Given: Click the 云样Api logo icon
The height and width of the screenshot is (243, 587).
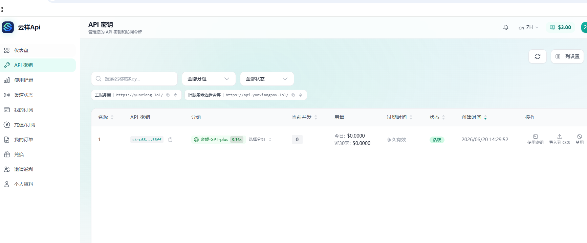Looking at the screenshot, I should [8, 27].
